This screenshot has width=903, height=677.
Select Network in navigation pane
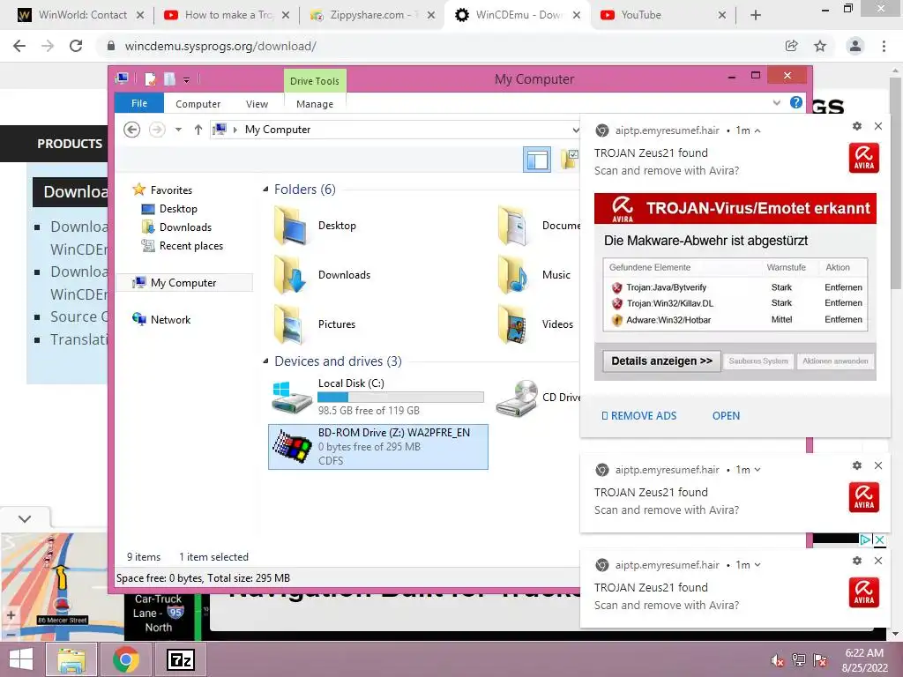(170, 319)
